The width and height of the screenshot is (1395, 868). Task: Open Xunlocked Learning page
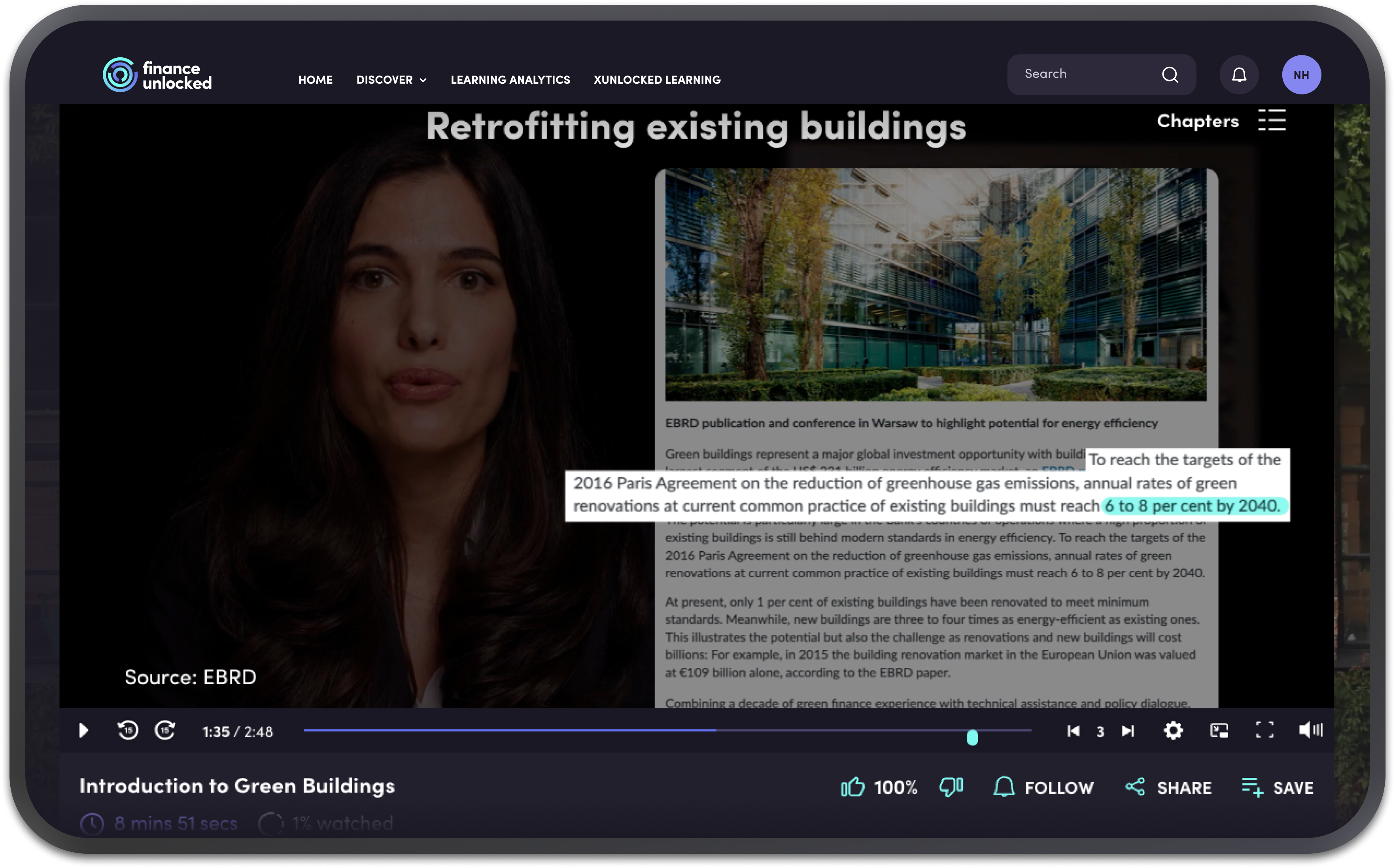point(656,80)
